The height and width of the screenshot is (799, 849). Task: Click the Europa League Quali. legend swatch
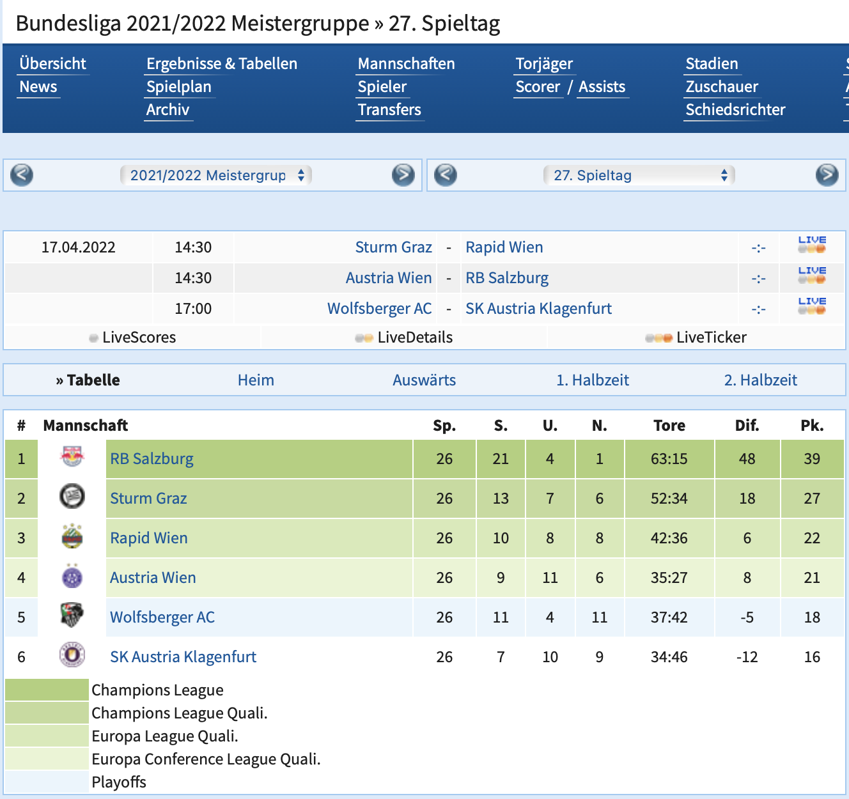click(x=47, y=736)
